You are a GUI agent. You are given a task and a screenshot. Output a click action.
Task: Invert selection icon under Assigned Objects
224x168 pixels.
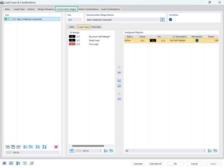215,151
